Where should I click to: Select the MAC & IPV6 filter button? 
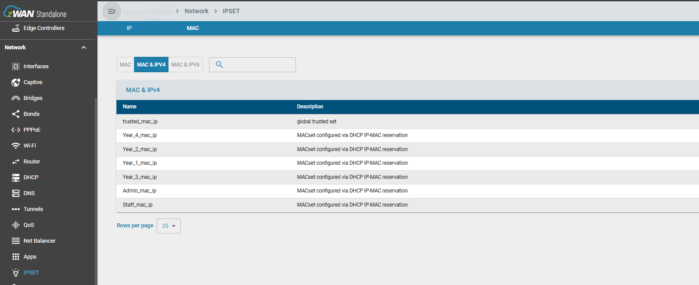[185, 65]
